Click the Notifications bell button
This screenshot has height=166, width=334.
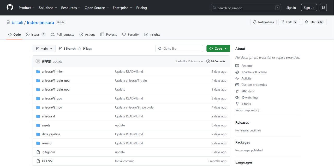(263, 22)
